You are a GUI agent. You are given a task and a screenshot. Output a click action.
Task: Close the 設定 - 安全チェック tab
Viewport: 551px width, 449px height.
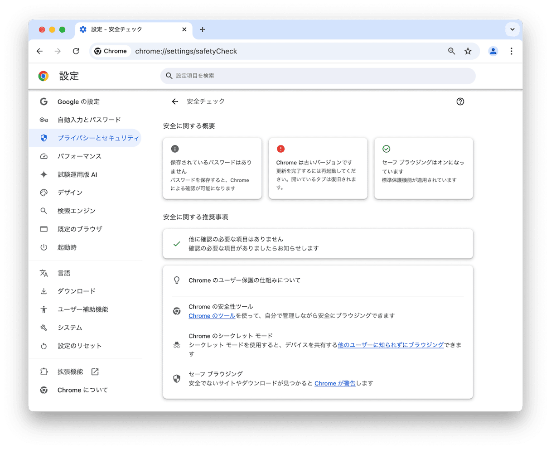click(184, 29)
